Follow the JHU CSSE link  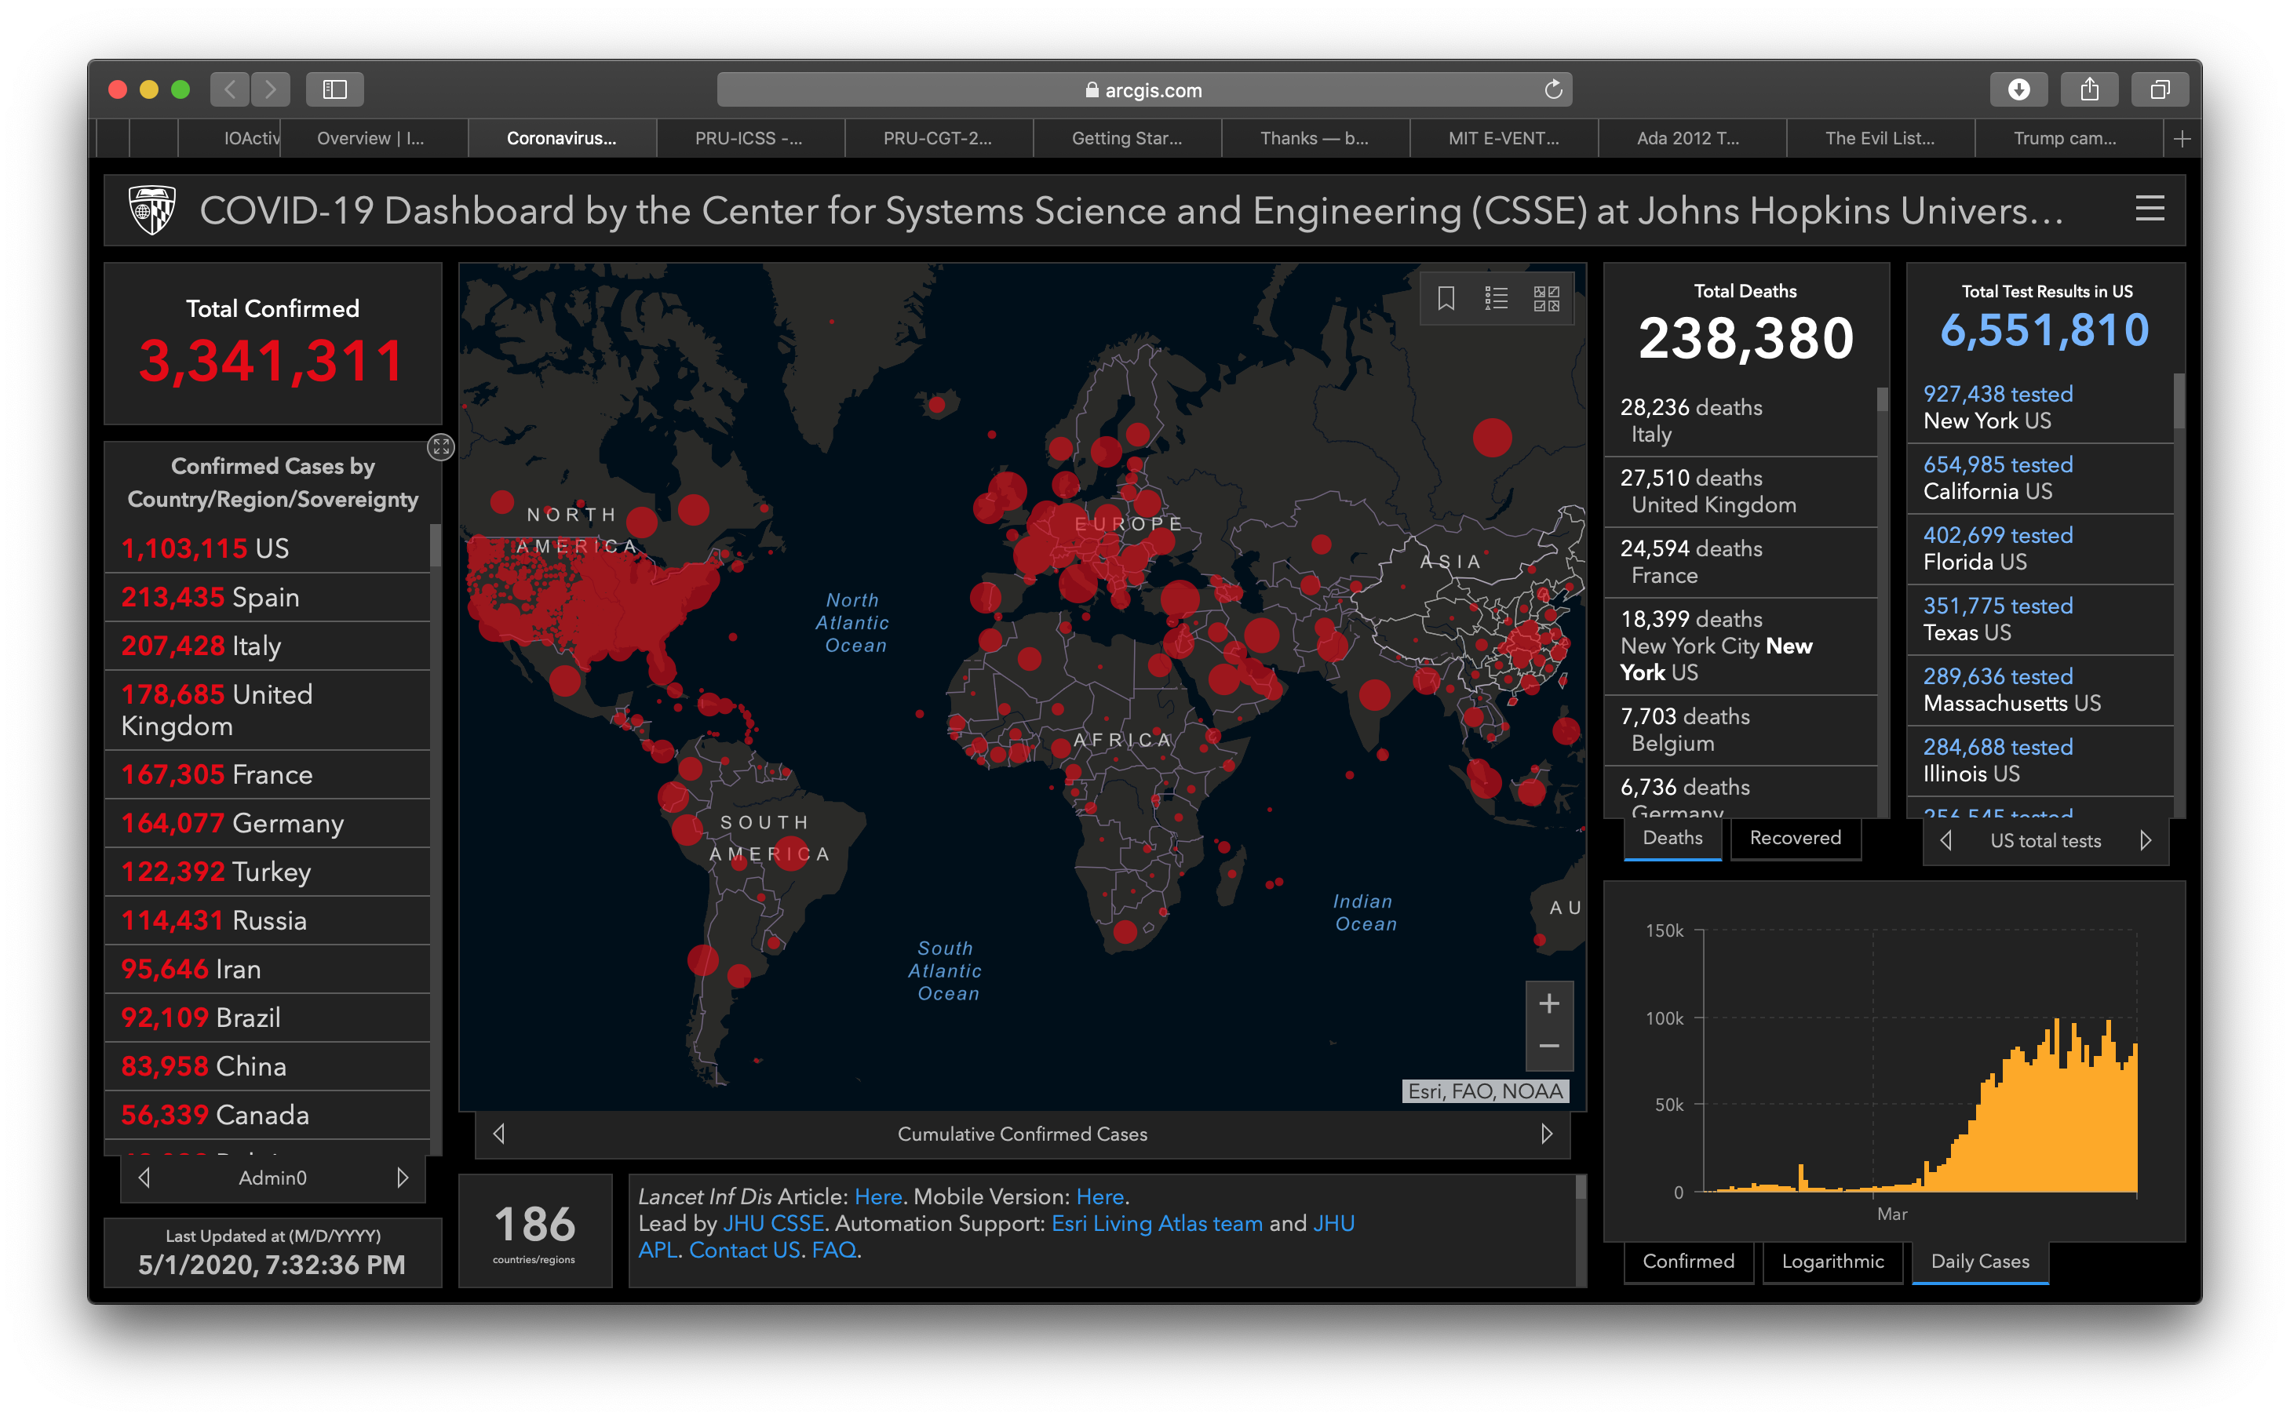773,1224
